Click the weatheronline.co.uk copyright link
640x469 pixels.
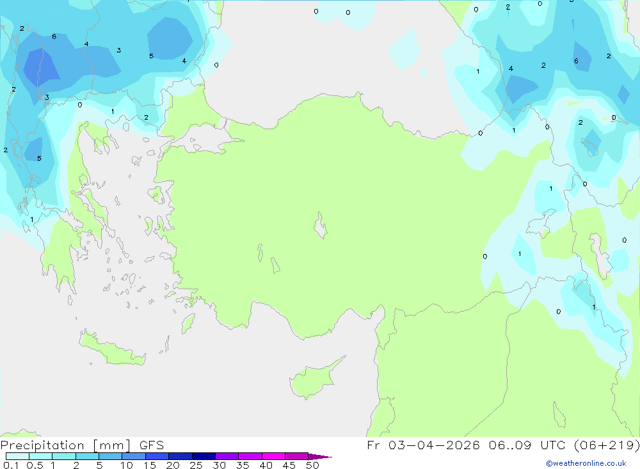pyautogui.click(x=586, y=463)
